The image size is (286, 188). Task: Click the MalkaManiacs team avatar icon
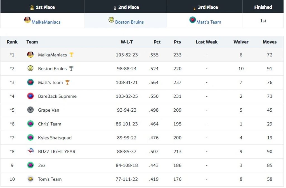[x=31, y=55]
